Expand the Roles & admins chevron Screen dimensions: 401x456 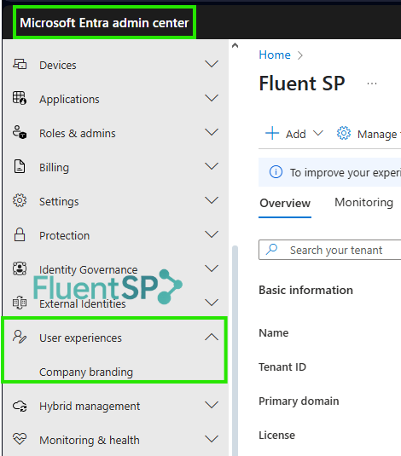[212, 132]
